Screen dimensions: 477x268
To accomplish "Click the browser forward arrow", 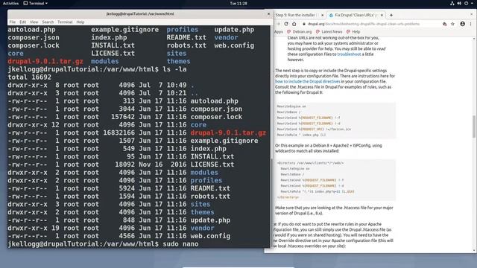I will click(x=278, y=24).
